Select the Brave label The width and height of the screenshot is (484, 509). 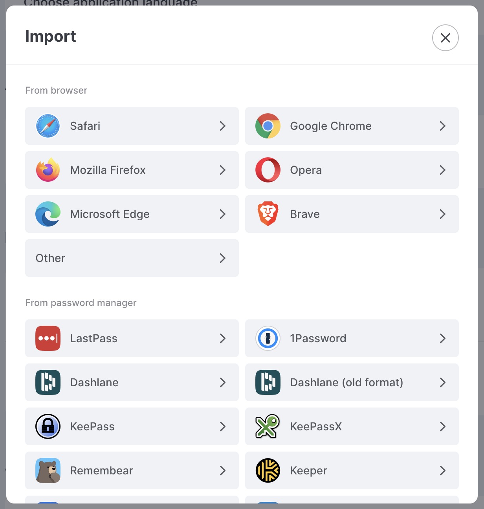[305, 214]
